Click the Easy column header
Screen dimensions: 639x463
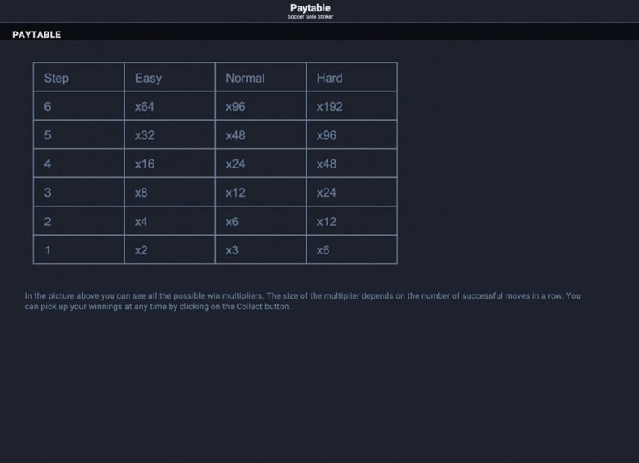pyautogui.click(x=170, y=77)
